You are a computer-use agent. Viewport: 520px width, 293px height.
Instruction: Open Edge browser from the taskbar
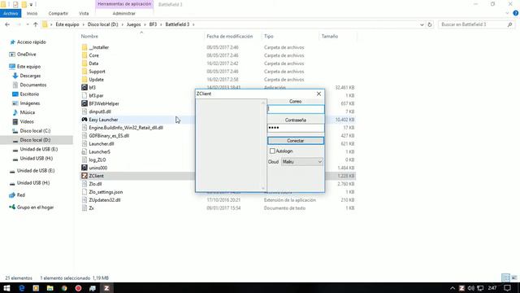coord(22,288)
